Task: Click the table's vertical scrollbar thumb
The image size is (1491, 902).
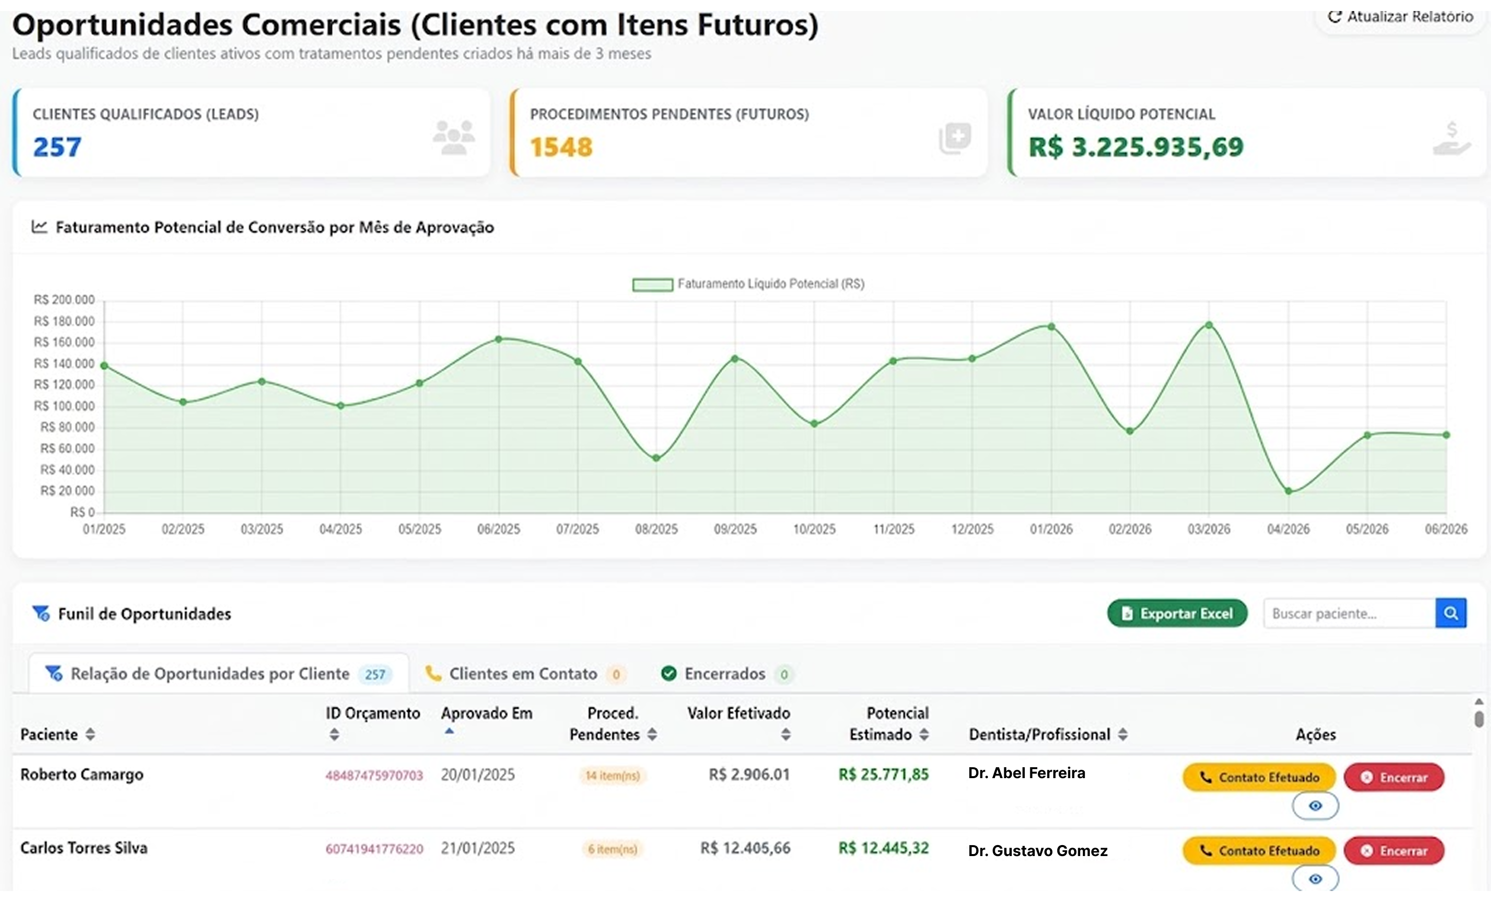Action: pyautogui.click(x=1479, y=719)
